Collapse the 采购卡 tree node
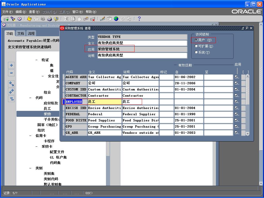This screenshot has height=198, width=264. (x=37, y=146)
